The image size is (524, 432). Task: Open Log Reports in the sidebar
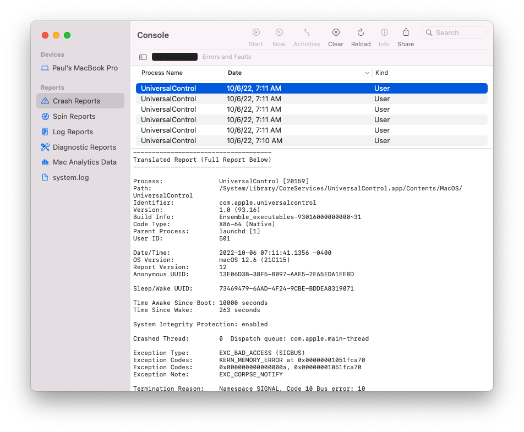point(80,132)
